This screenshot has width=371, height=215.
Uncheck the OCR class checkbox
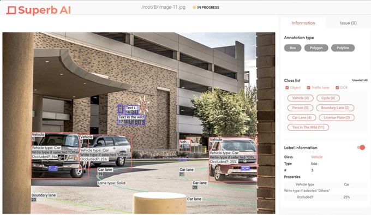[337, 87]
